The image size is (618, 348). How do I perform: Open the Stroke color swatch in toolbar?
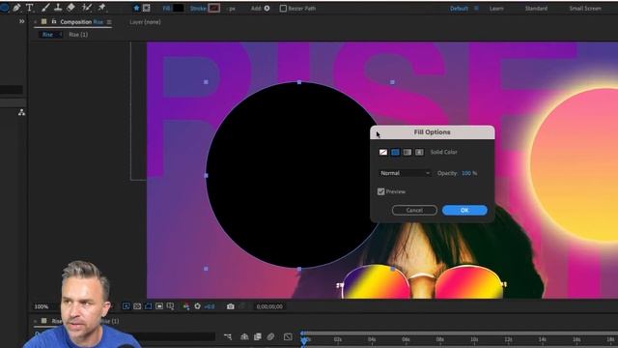click(214, 8)
